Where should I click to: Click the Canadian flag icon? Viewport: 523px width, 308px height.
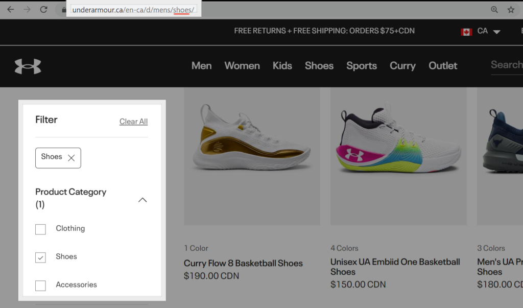point(466,31)
